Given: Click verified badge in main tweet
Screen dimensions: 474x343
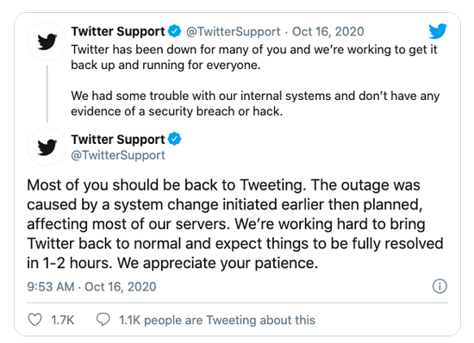Looking at the screenshot, I should pos(174,139).
